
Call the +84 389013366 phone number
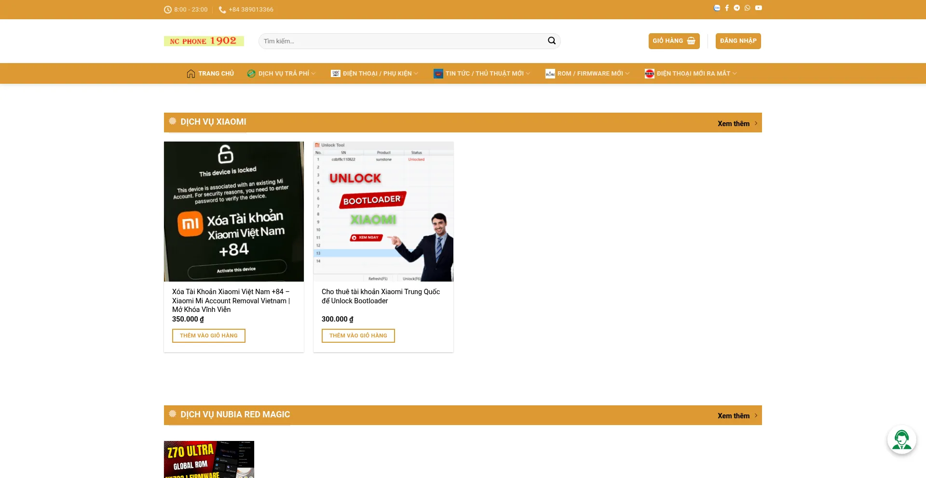(x=251, y=10)
